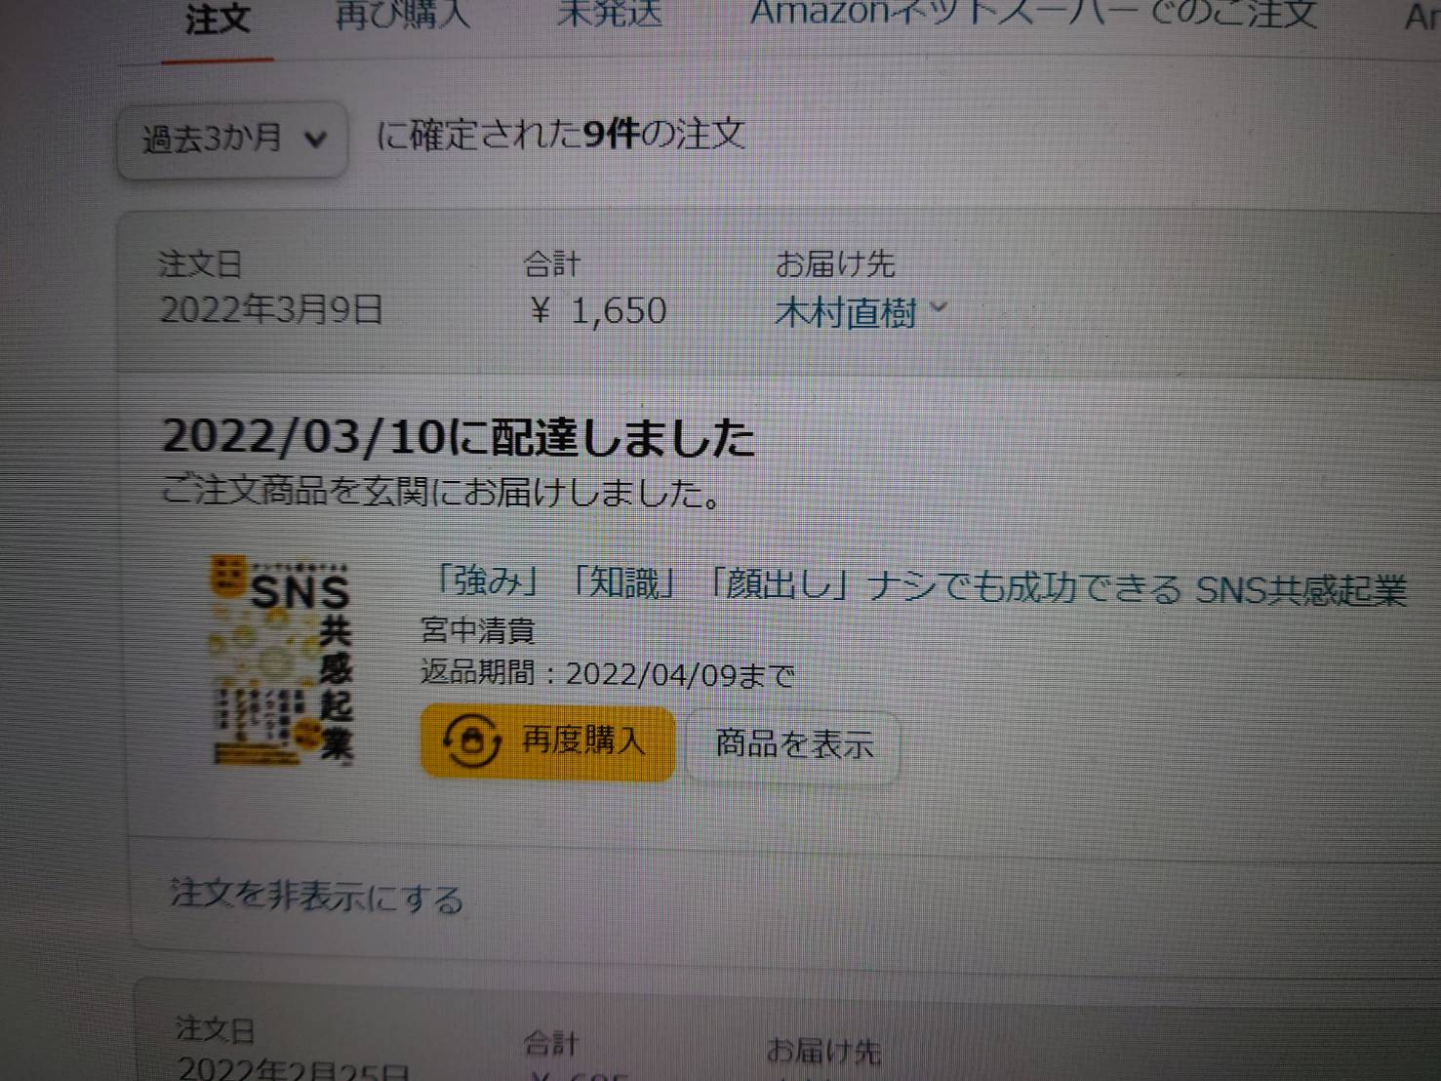1441x1081 pixels.
Task: Click the 再度購入 yellow button
Action: coord(547,742)
